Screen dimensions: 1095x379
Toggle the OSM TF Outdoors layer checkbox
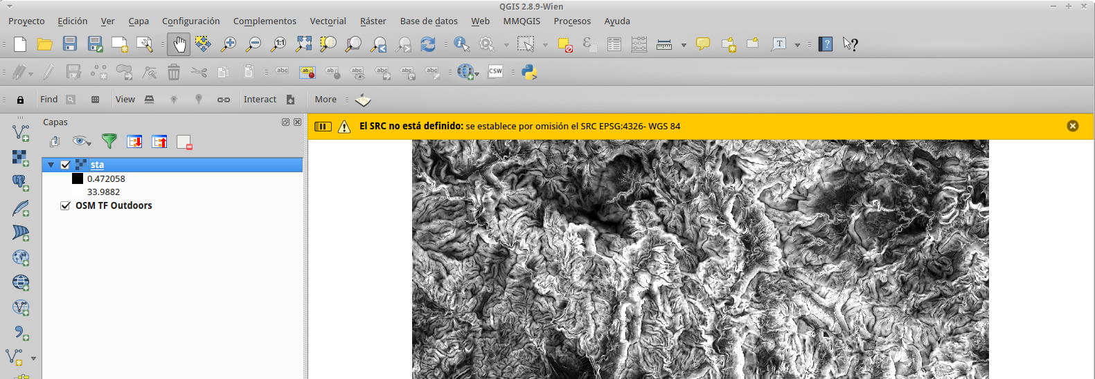tap(65, 205)
